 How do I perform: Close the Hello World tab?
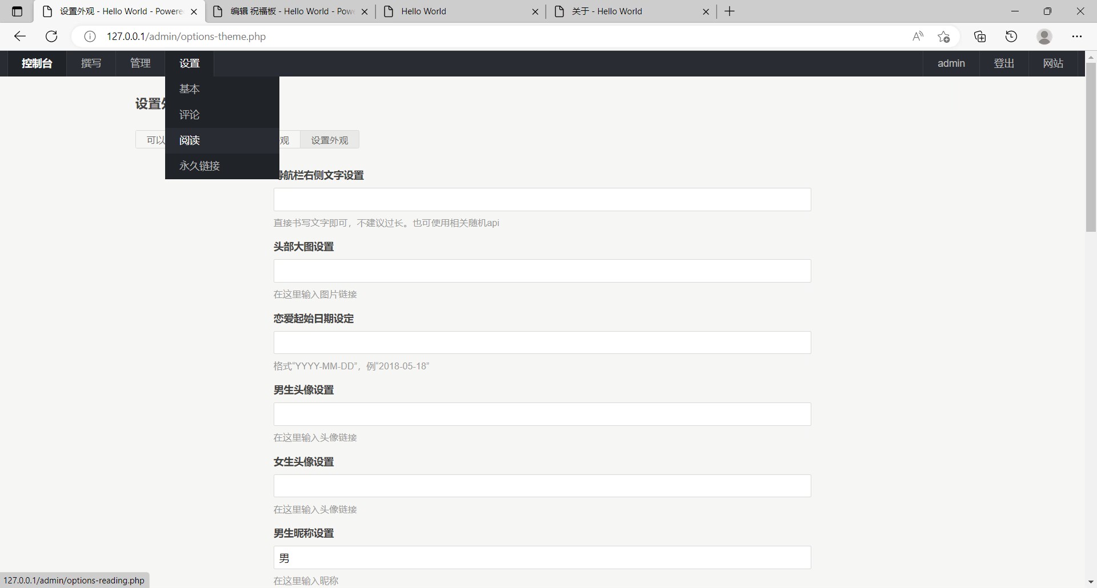[535, 11]
